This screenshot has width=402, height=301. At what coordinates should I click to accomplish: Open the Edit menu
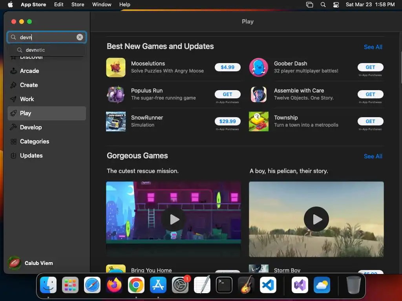tap(59, 4)
